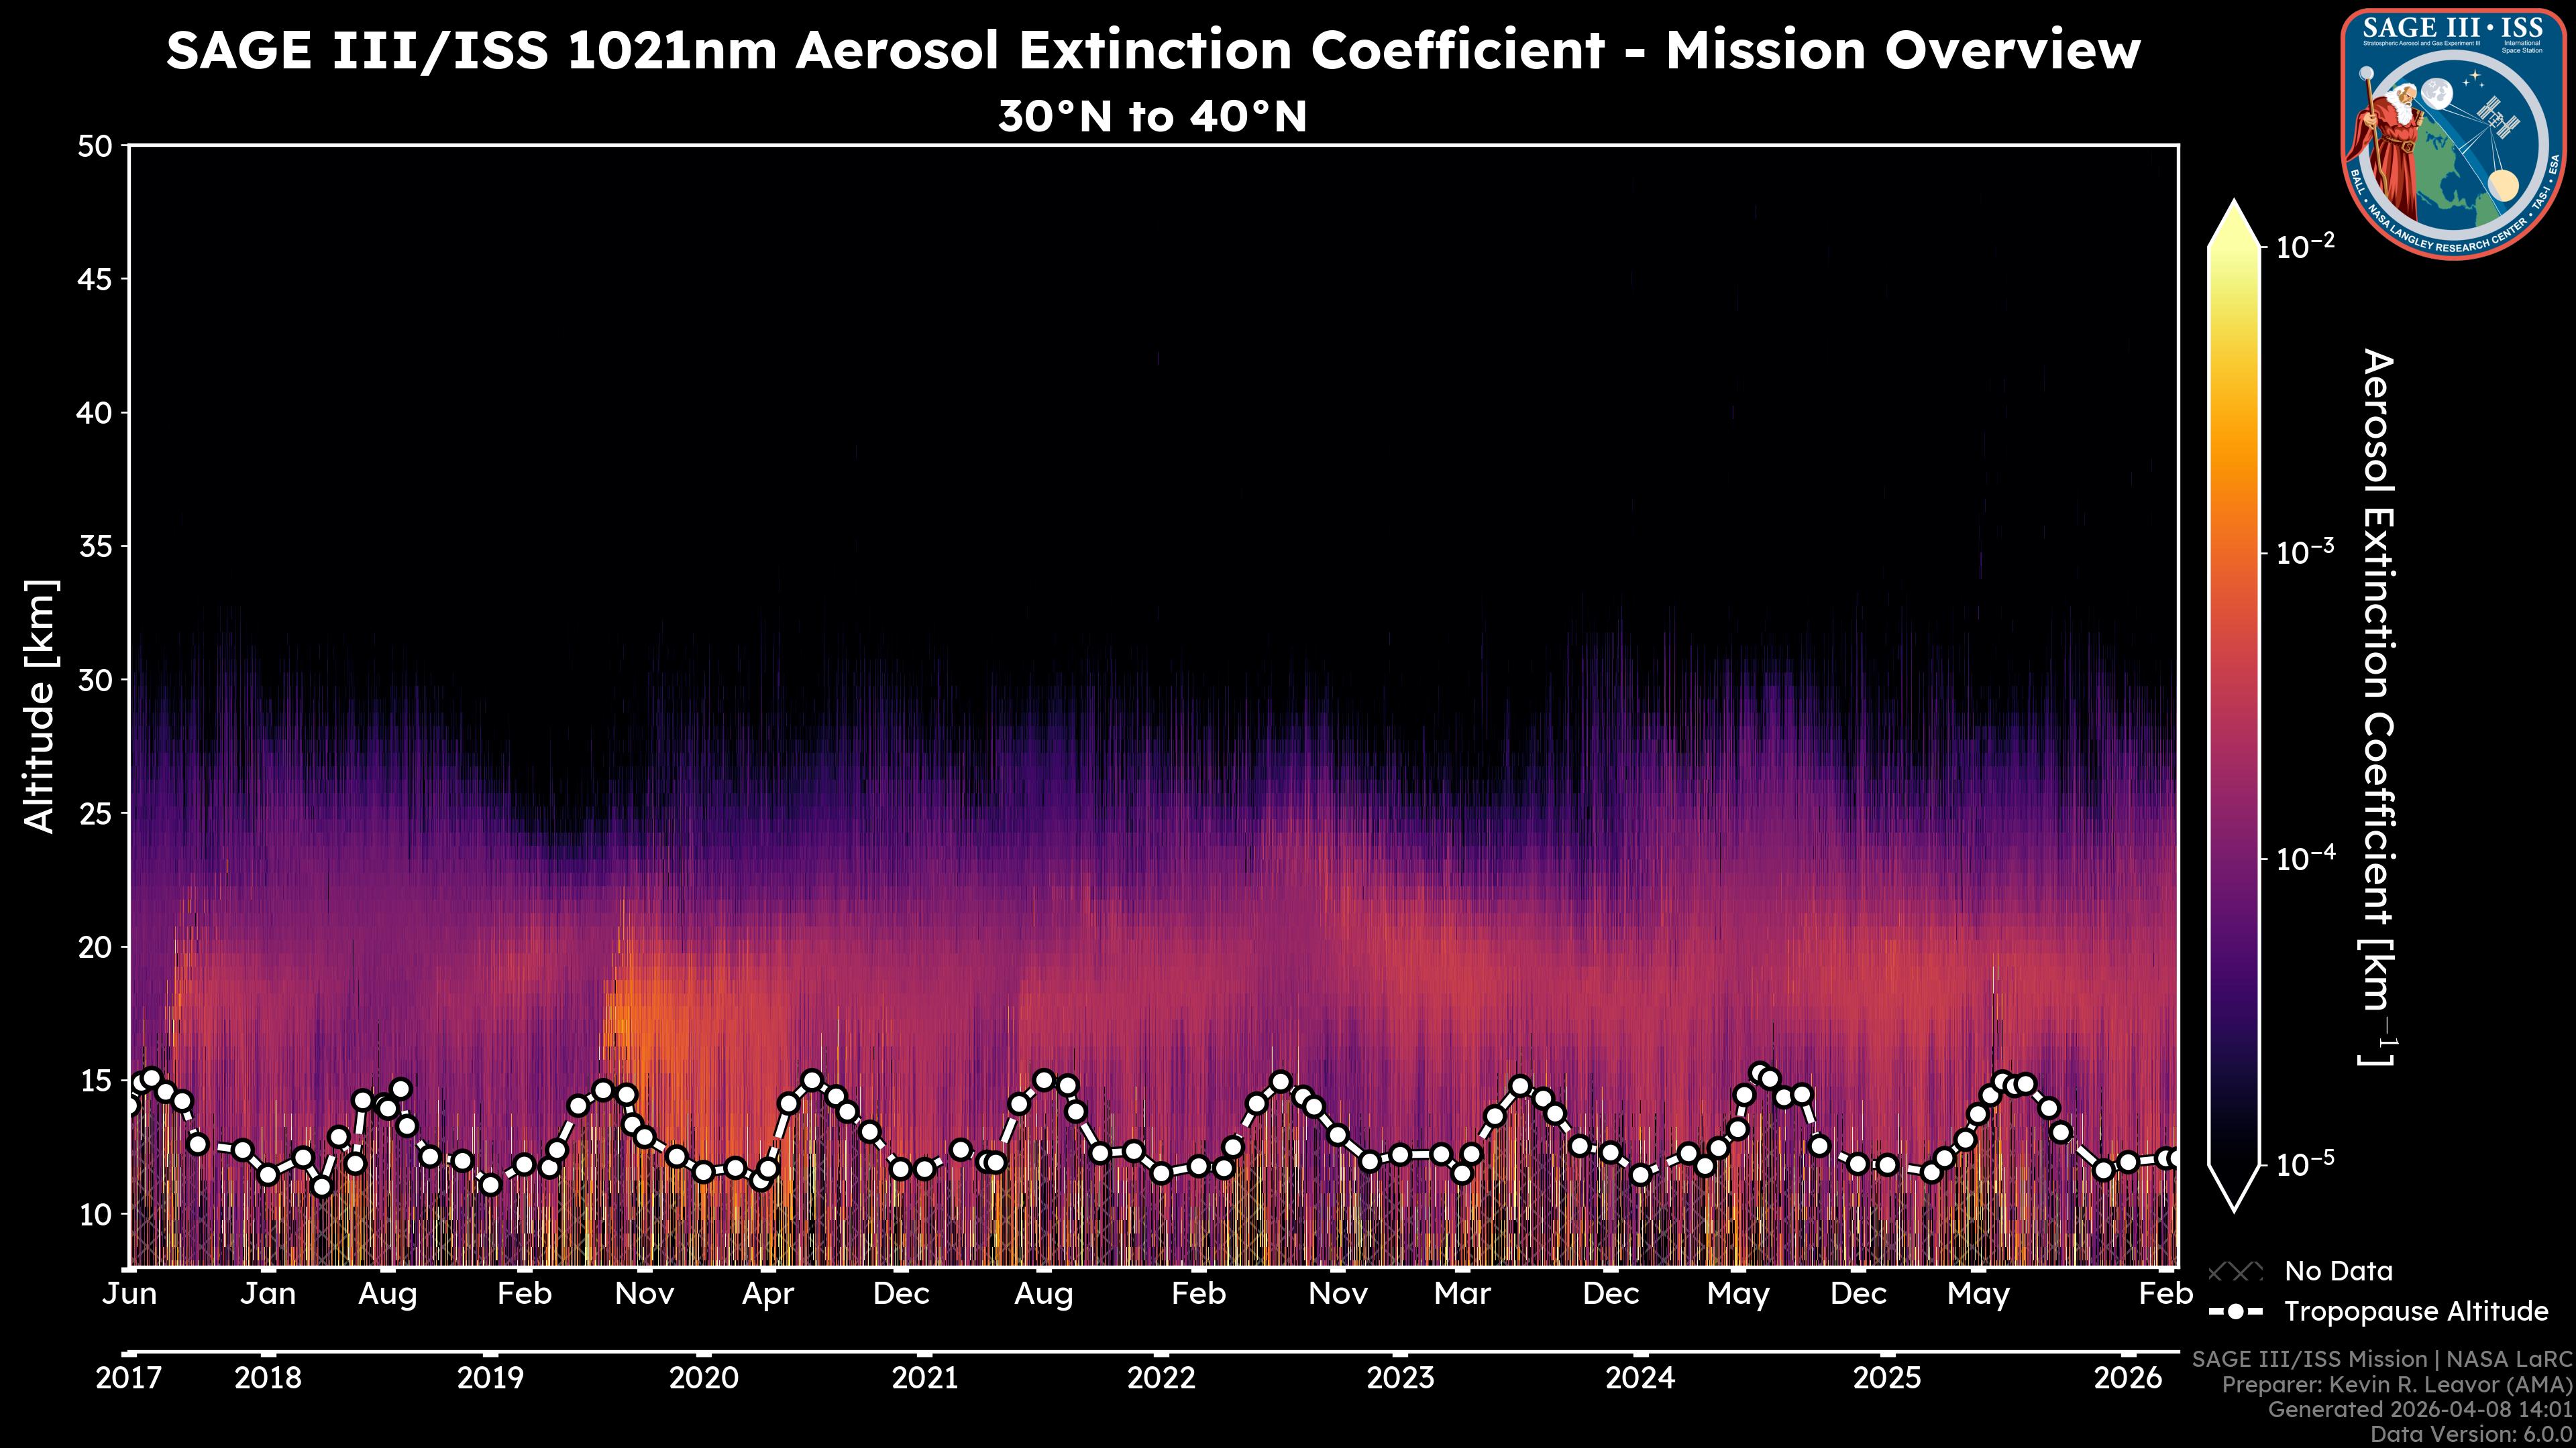Click the colorbar top arrow tip
2576x1448 pixels.
2235,203
